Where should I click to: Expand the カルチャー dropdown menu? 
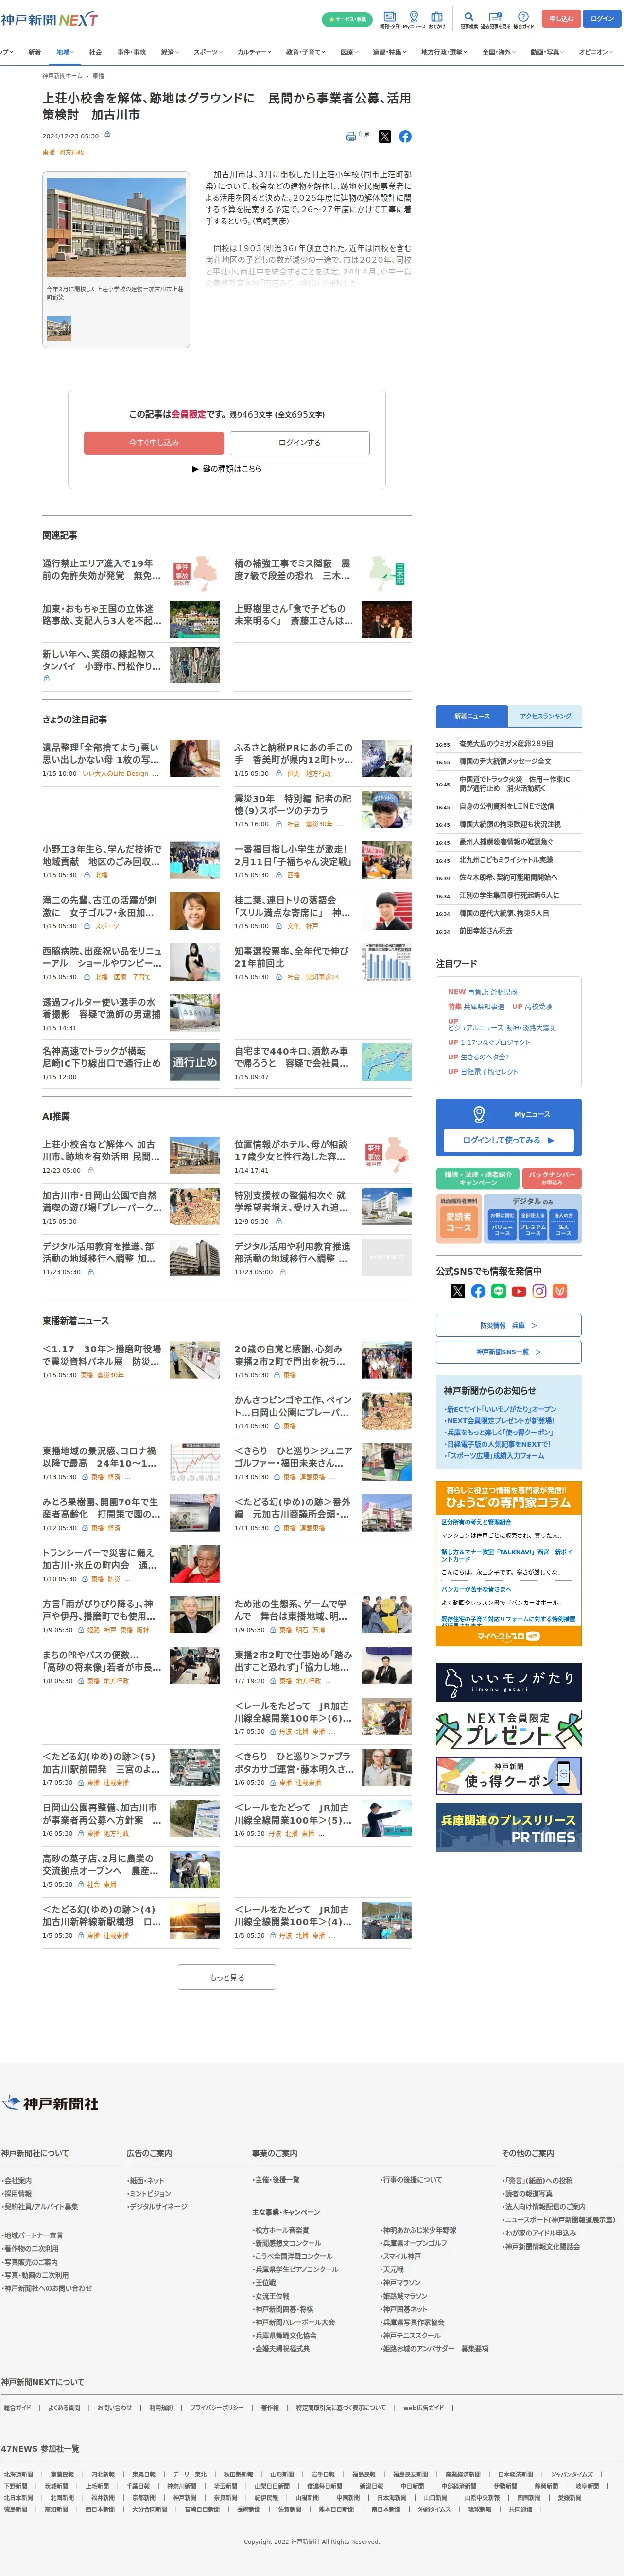coord(254,52)
